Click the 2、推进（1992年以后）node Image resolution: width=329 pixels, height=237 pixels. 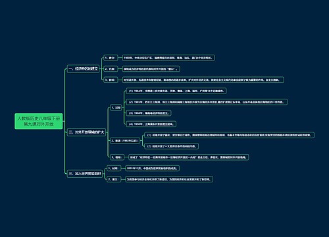[124, 141]
